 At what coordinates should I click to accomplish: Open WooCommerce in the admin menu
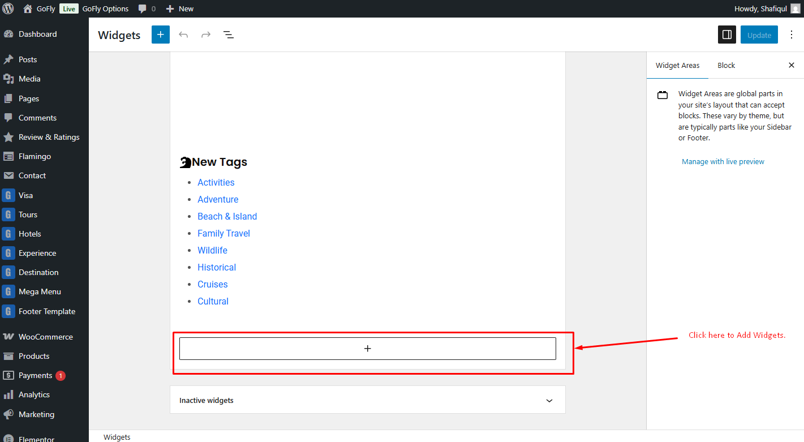[44, 337]
